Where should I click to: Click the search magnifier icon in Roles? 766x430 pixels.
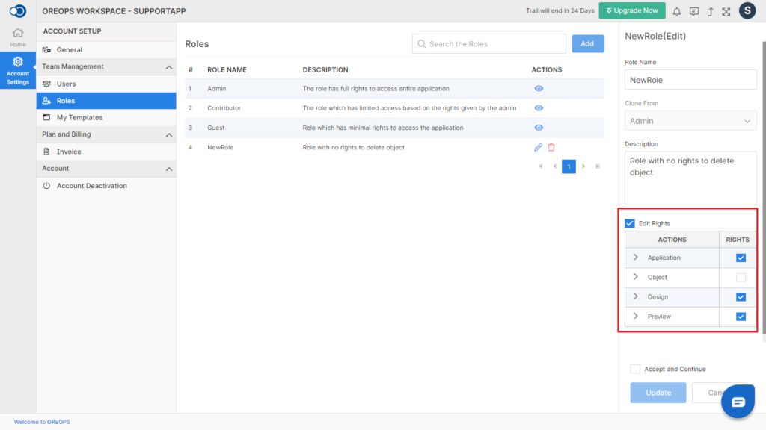(x=422, y=44)
